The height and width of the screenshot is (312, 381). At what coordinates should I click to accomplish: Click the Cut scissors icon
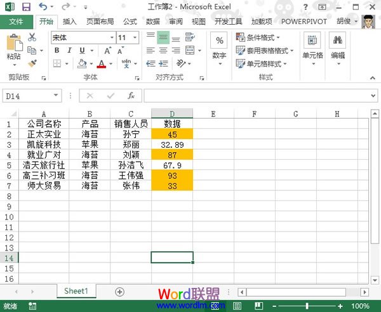pyautogui.click(x=32, y=37)
